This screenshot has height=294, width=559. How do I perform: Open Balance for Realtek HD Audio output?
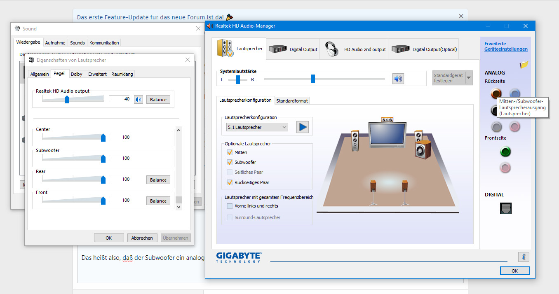point(158,100)
